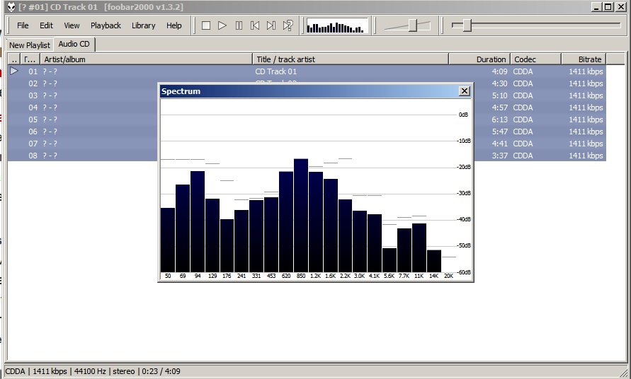Open the File menu
This screenshot has width=631, height=379.
(x=23, y=25)
